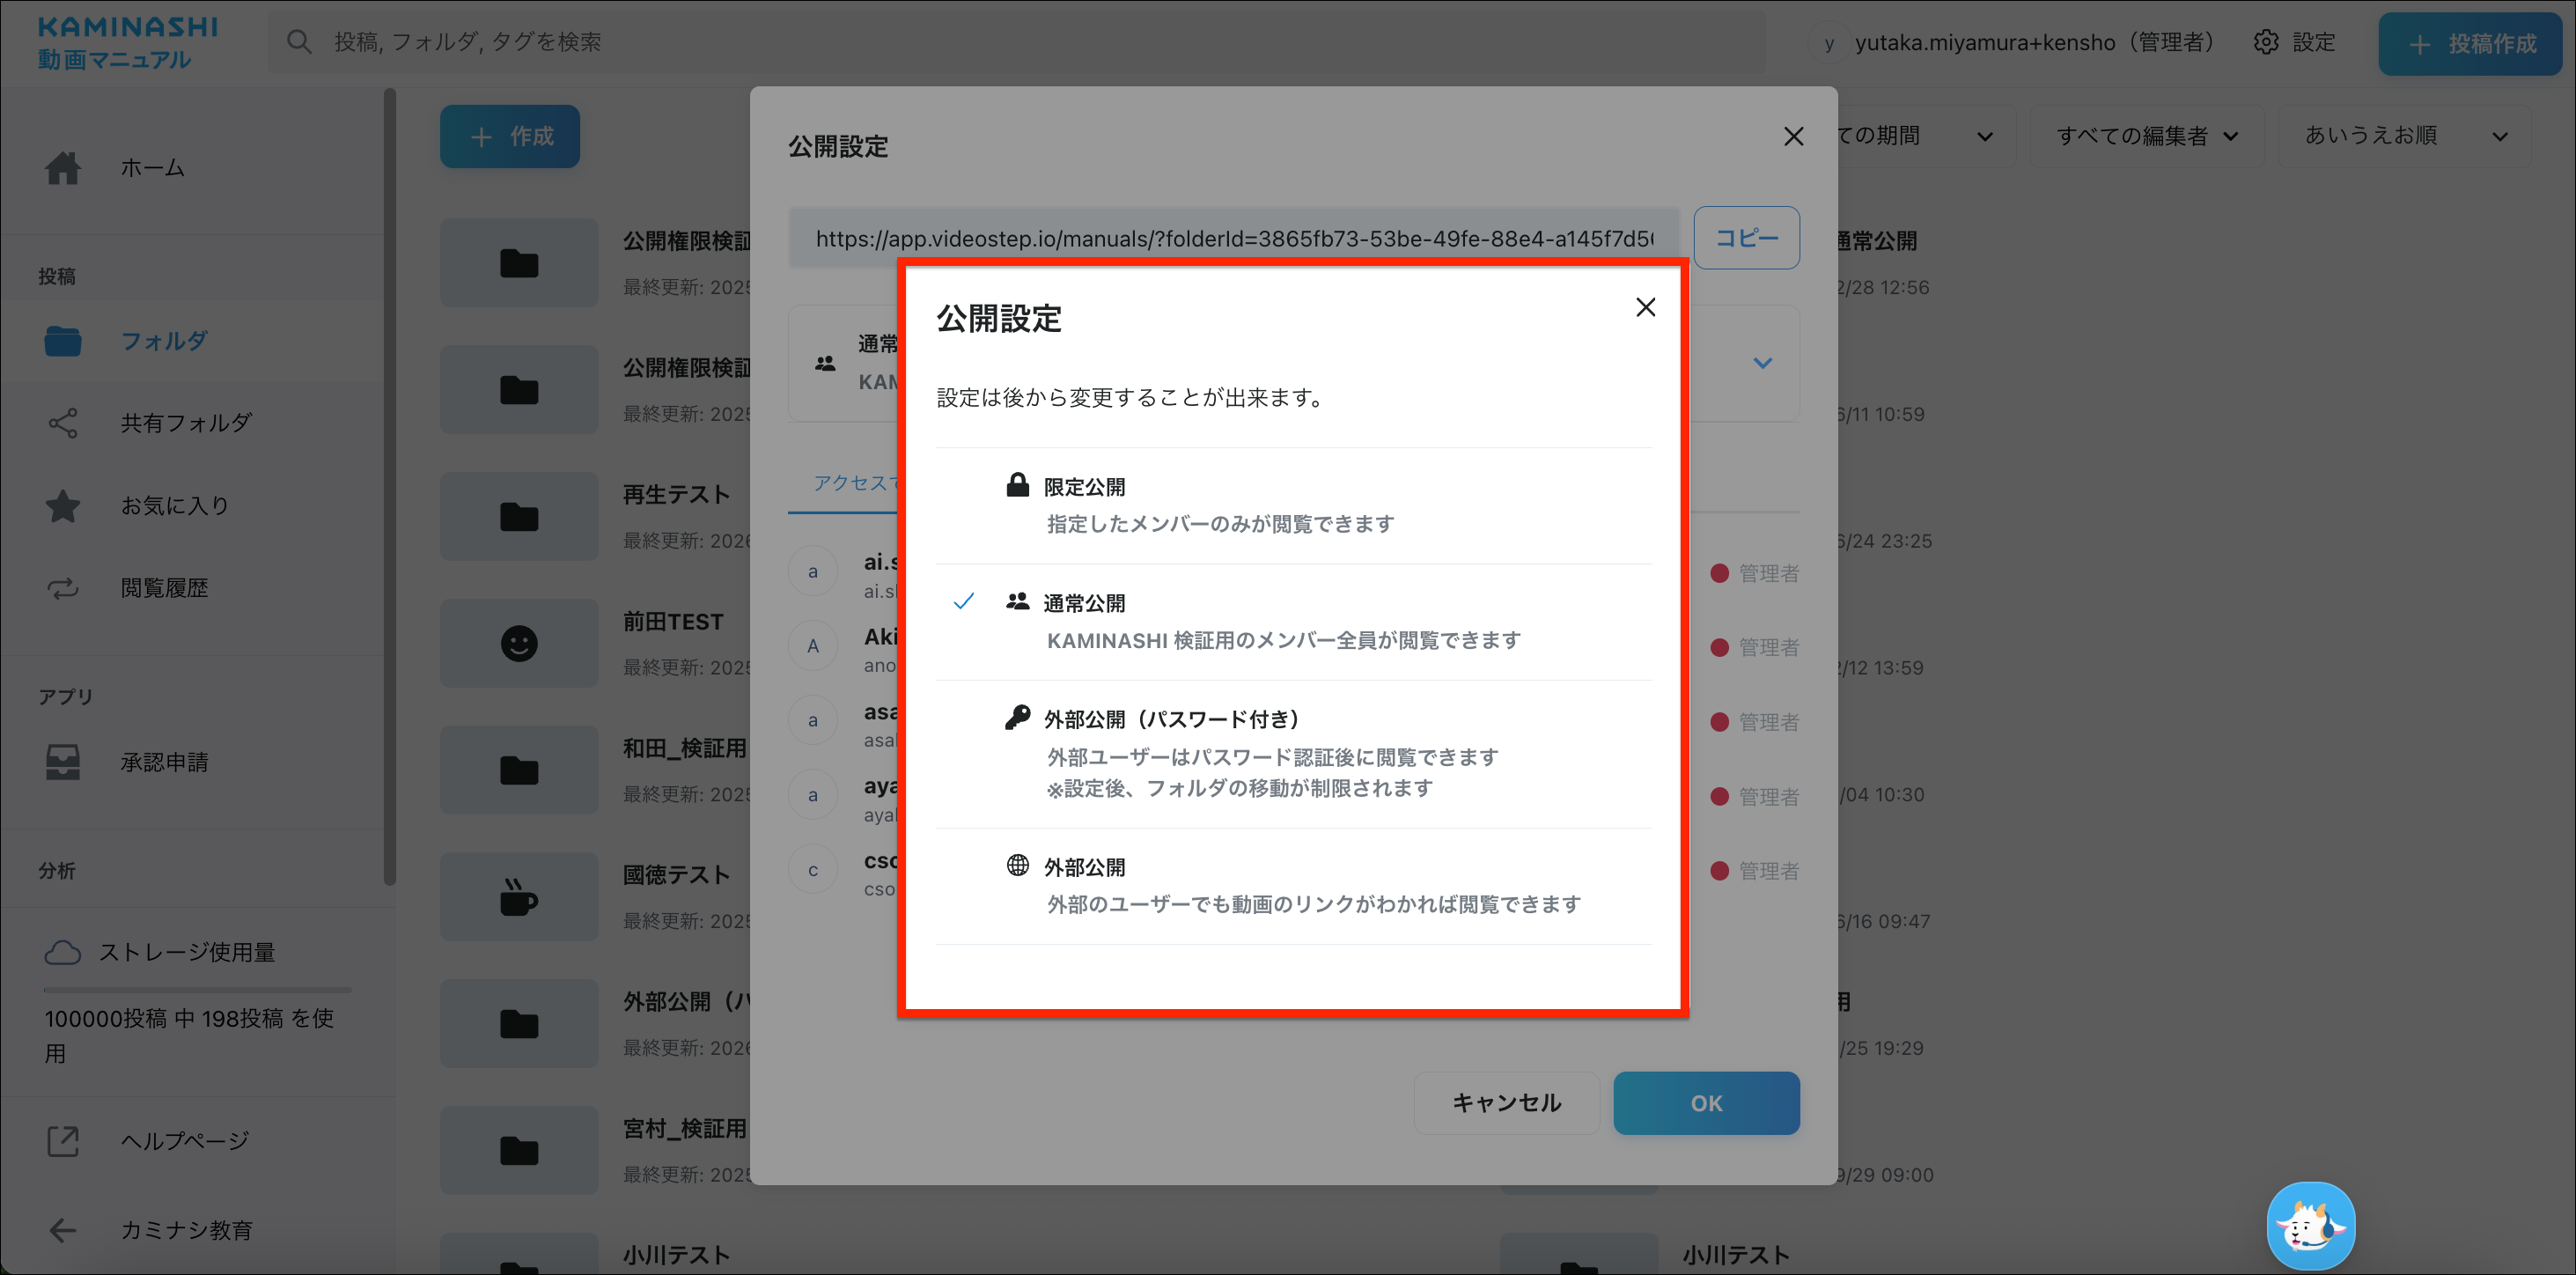Expand the すべての編集者 dropdown
This screenshot has height=1275, width=2576.
(2146, 136)
